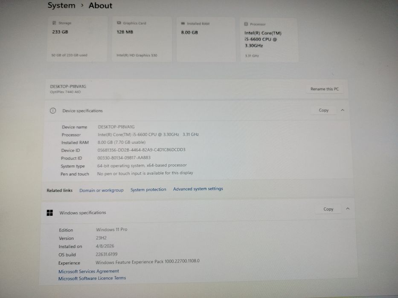Image resolution: width=398 pixels, height=298 pixels.
Task: Select the Installed on date 4/8/2026
Action: (105, 246)
